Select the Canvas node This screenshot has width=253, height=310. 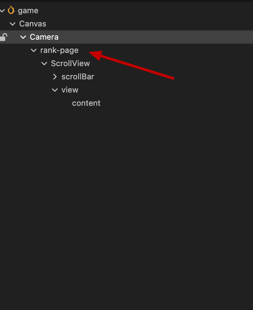pyautogui.click(x=33, y=24)
